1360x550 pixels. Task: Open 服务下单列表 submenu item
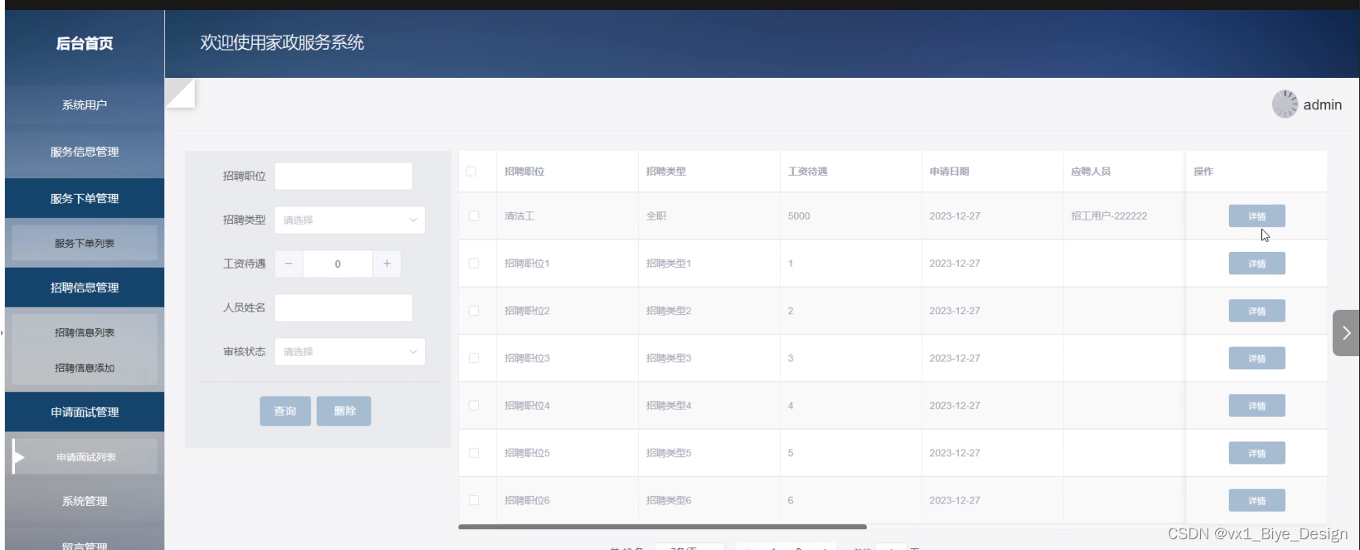tap(85, 244)
